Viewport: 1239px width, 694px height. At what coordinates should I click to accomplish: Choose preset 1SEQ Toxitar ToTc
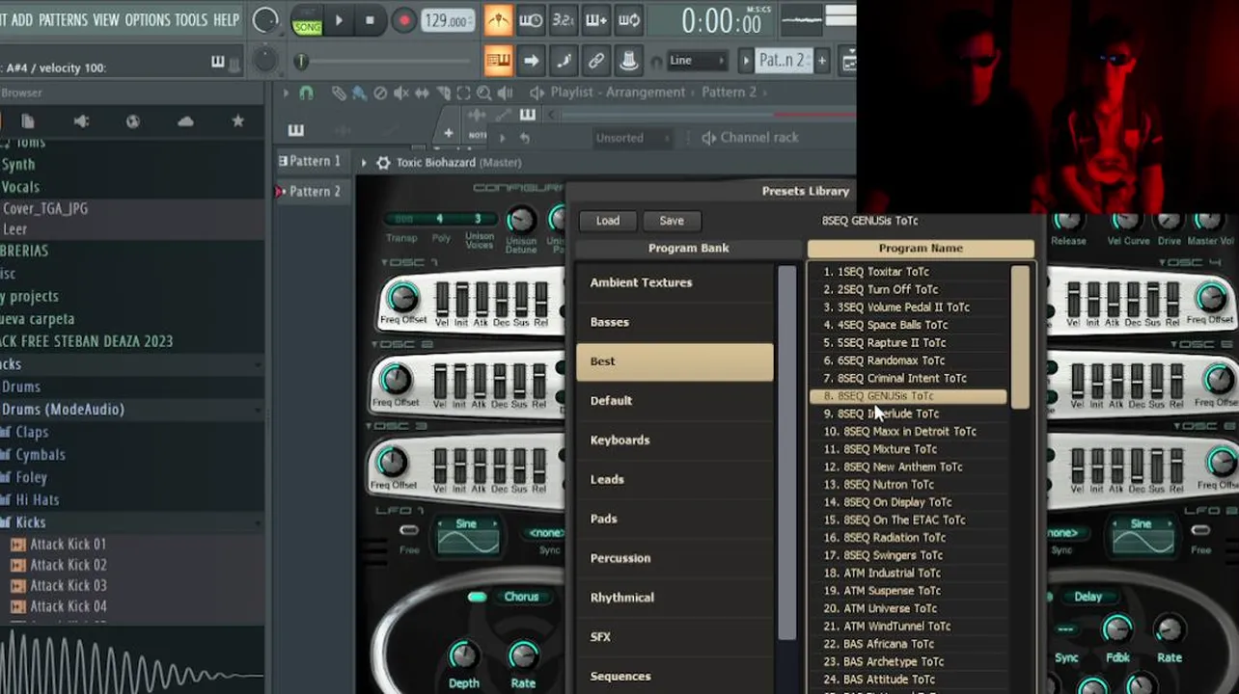coord(909,272)
